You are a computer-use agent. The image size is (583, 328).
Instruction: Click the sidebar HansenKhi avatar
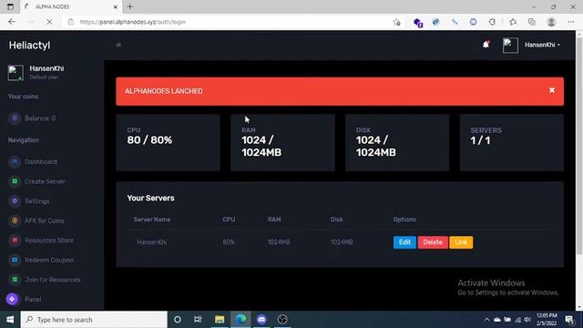pos(15,73)
